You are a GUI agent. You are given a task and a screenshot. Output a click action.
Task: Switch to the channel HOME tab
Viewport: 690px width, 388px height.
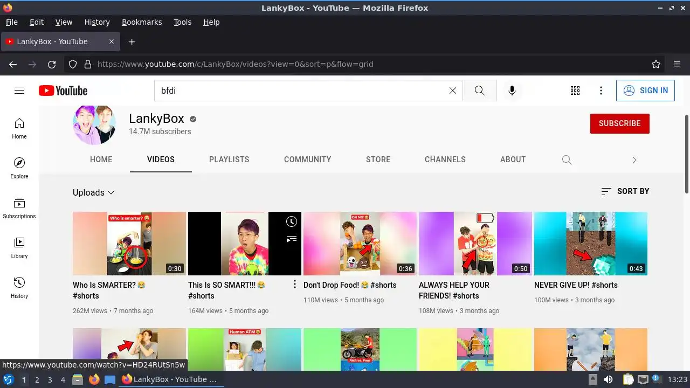101,160
